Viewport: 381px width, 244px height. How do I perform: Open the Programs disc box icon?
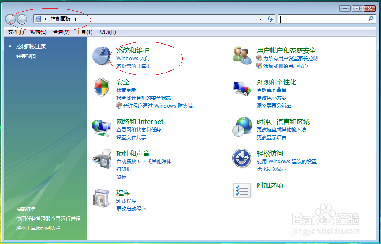click(101, 198)
